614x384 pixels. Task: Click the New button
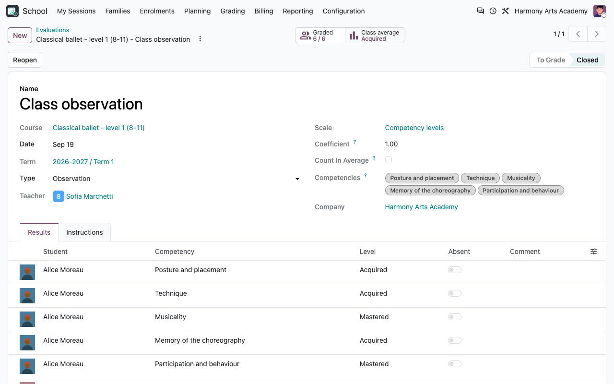20,36
